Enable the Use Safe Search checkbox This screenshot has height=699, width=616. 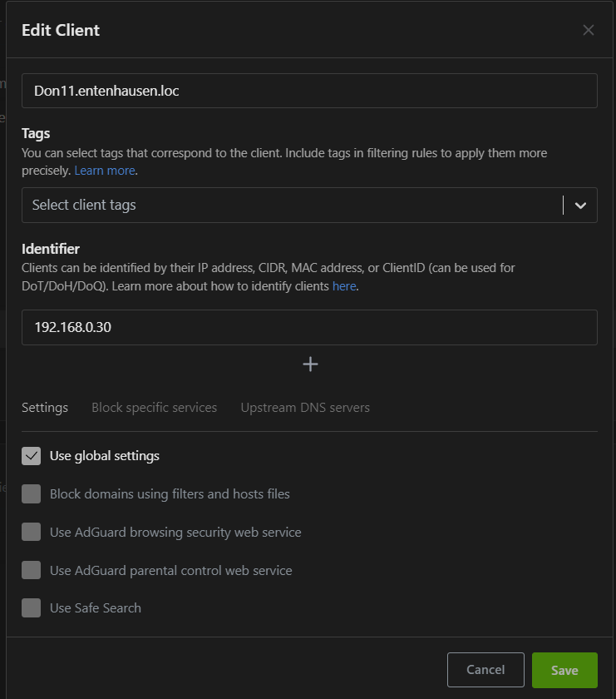coord(32,608)
